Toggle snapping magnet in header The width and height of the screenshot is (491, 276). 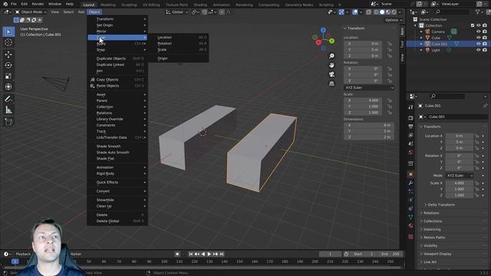(205, 12)
